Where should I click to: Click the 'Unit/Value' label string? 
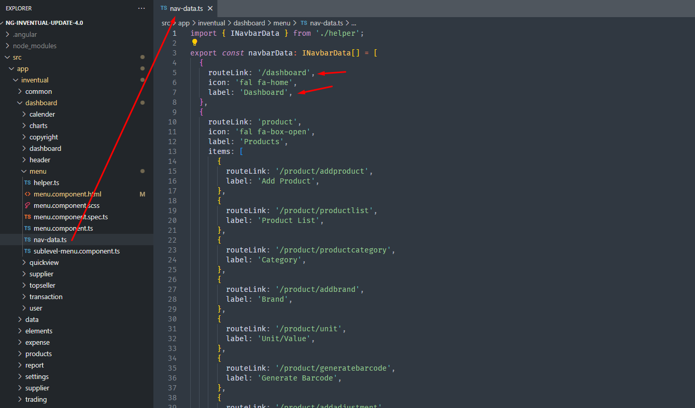tap(284, 339)
